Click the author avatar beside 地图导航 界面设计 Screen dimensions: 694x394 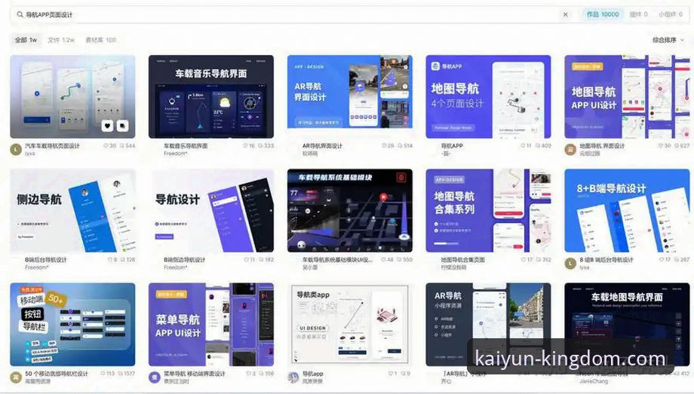click(570, 149)
